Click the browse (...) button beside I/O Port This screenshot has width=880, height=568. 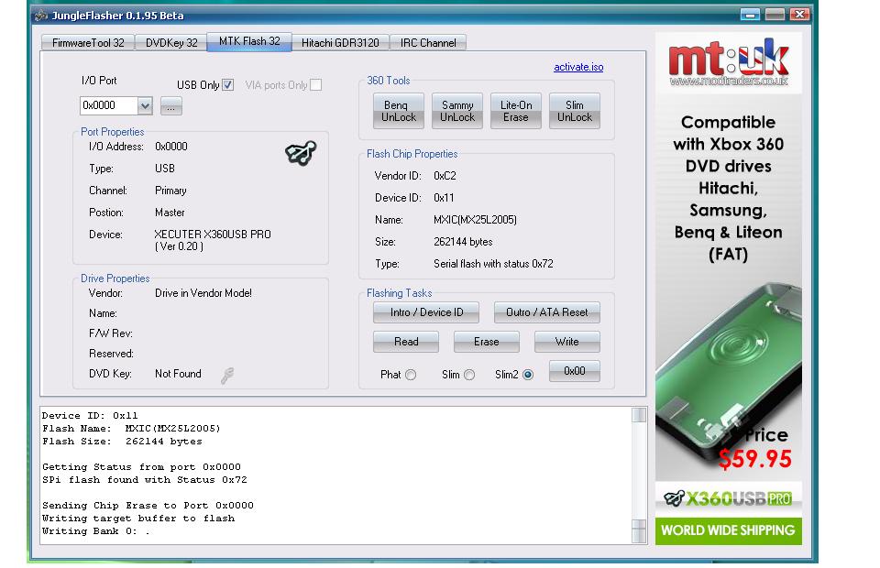pyautogui.click(x=171, y=106)
